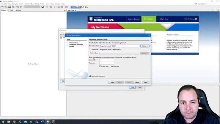Click the Search box at top right

point(202,4)
